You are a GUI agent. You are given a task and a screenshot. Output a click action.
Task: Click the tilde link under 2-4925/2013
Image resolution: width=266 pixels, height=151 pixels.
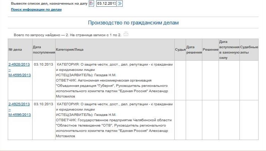tap(10, 110)
